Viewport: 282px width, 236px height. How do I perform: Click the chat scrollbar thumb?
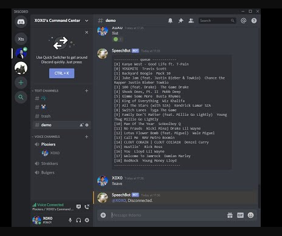(259, 196)
